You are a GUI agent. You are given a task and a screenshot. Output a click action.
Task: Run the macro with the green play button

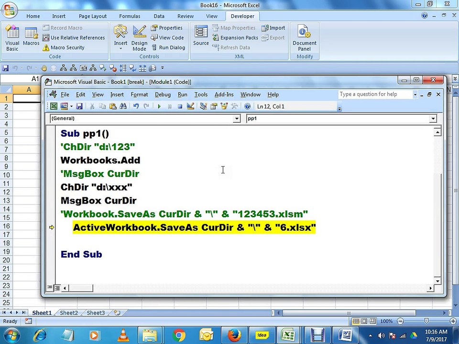(x=159, y=107)
